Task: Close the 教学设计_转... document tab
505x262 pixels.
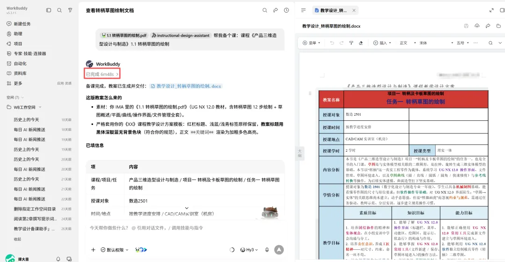Action: [x=354, y=10]
